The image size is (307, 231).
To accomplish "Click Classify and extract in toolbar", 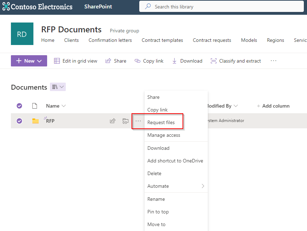I will coord(236,61).
